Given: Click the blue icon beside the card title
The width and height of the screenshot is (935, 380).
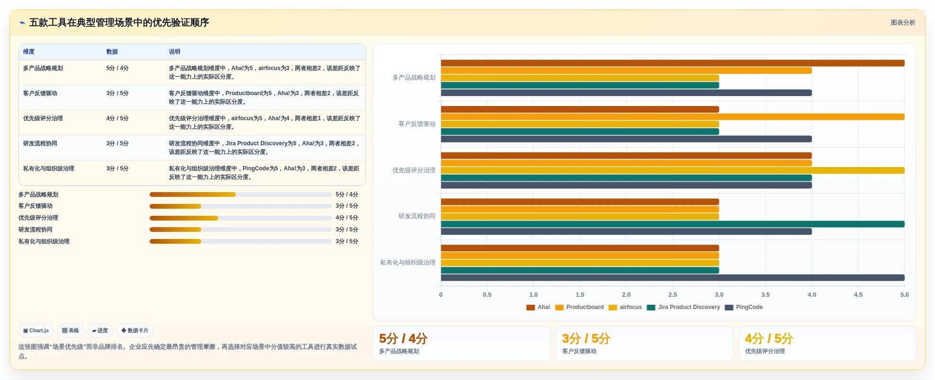Looking at the screenshot, I should click(x=22, y=23).
